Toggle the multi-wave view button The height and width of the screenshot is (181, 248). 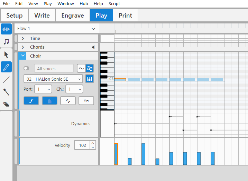tap(90, 68)
